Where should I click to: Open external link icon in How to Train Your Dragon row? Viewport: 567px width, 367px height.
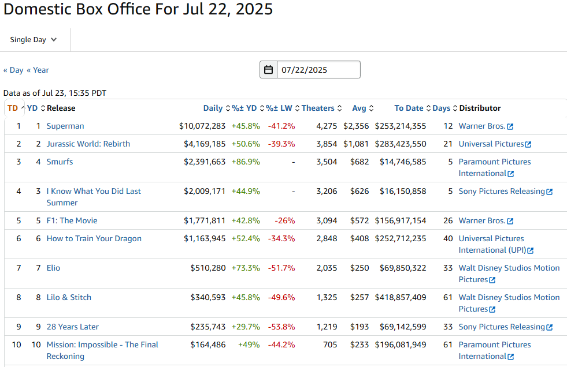pos(531,250)
